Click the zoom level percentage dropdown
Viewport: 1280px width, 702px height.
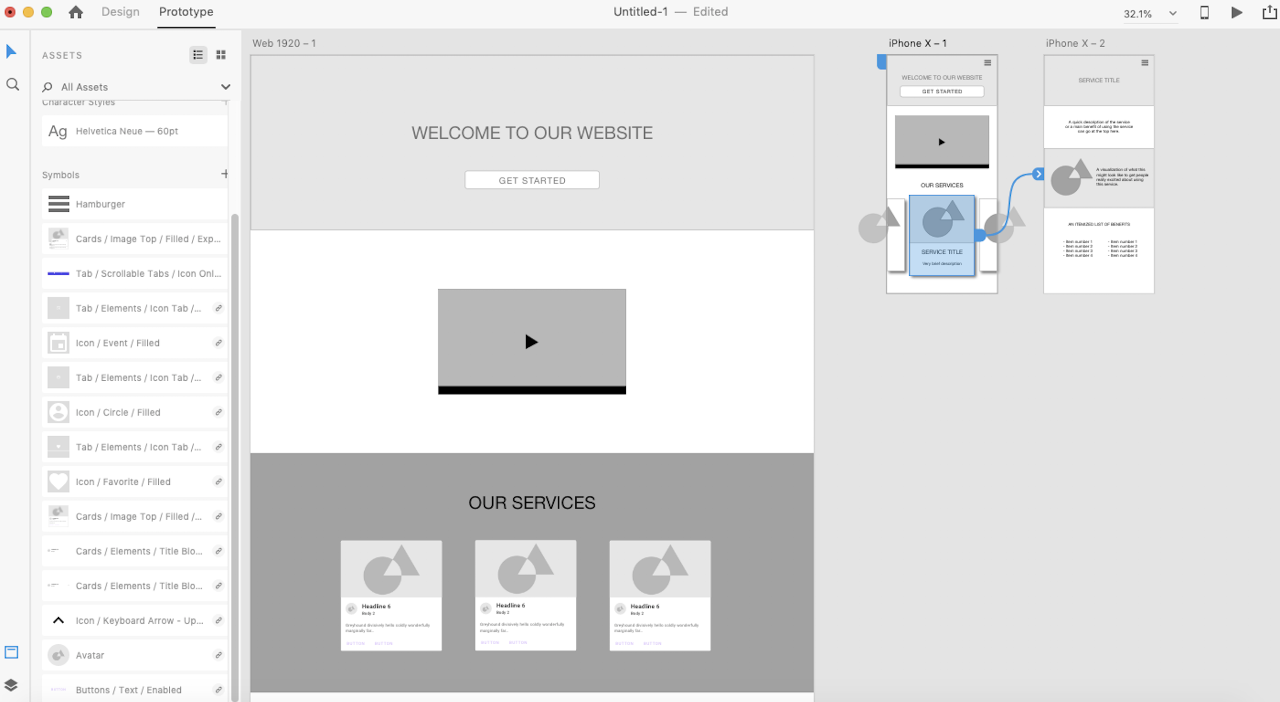(1146, 11)
